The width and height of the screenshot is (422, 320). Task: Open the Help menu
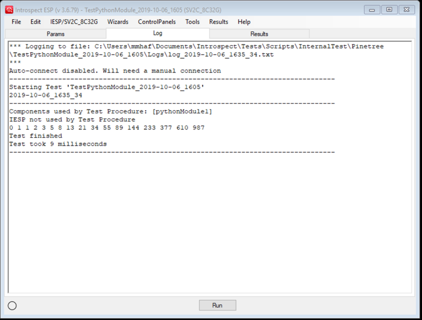pos(244,22)
